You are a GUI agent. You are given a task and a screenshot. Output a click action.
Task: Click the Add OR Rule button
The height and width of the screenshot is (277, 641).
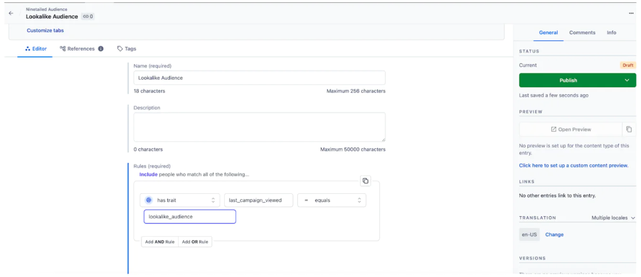[x=195, y=242]
